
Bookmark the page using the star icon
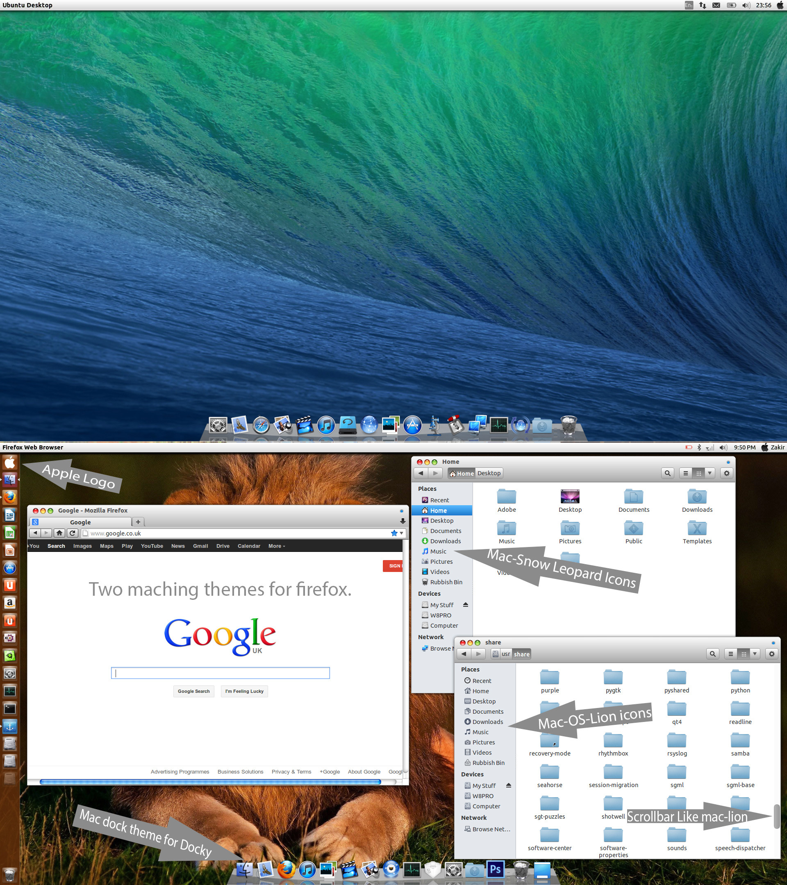pyautogui.click(x=394, y=533)
